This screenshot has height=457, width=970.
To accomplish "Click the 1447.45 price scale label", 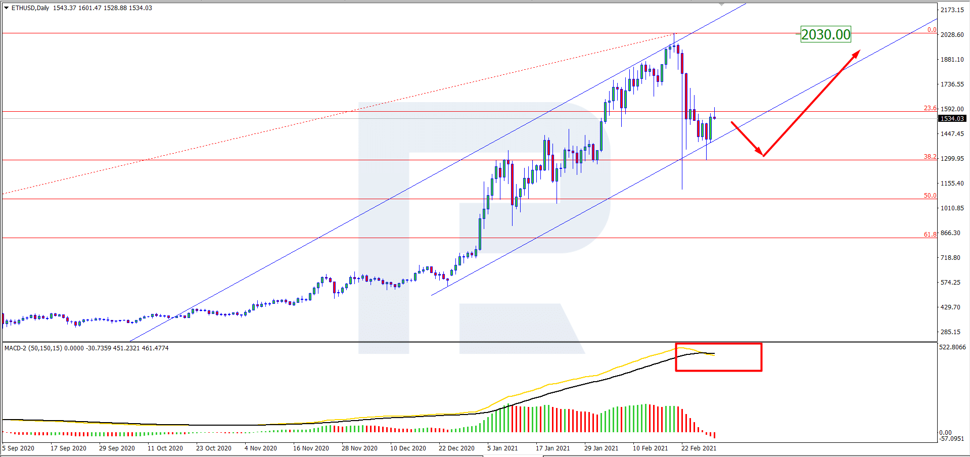I will [x=952, y=134].
